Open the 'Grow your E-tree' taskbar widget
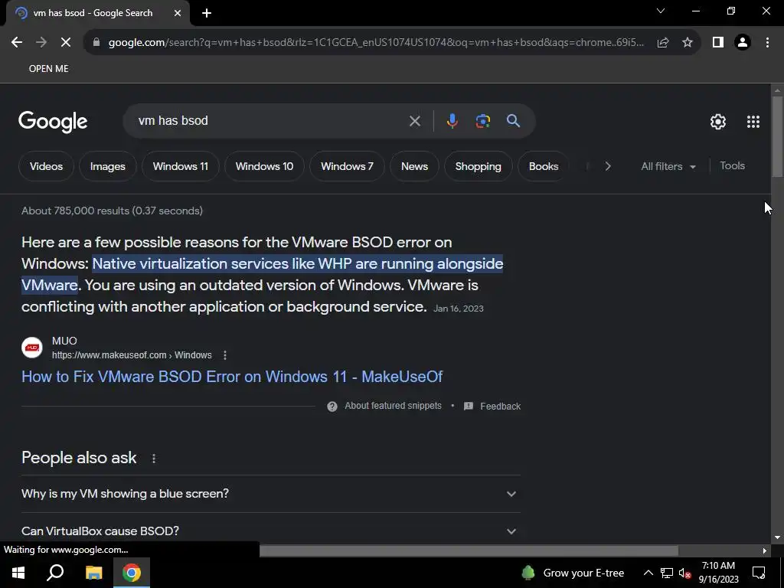The image size is (784, 588). click(x=573, y=573)
